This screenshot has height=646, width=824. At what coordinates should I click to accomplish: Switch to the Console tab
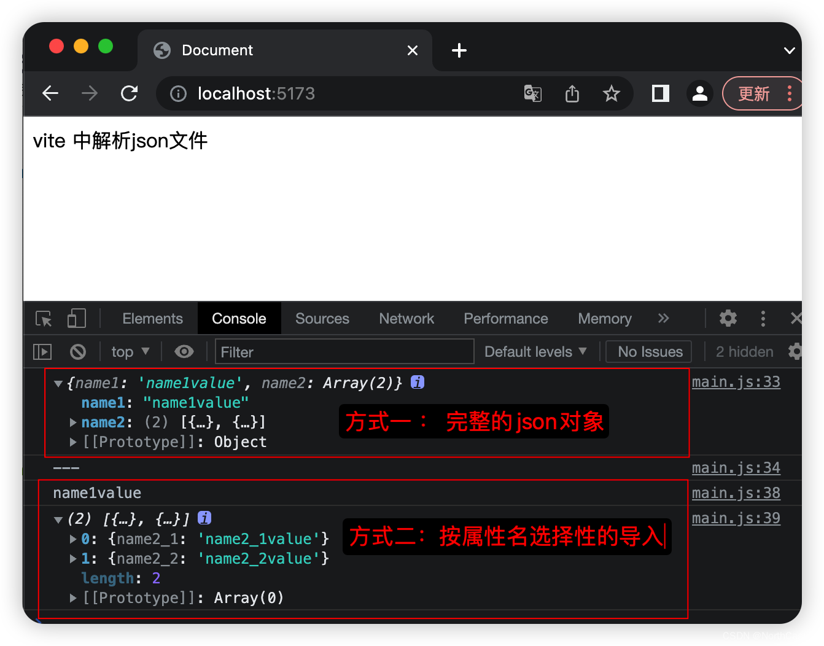coord(239,319)
